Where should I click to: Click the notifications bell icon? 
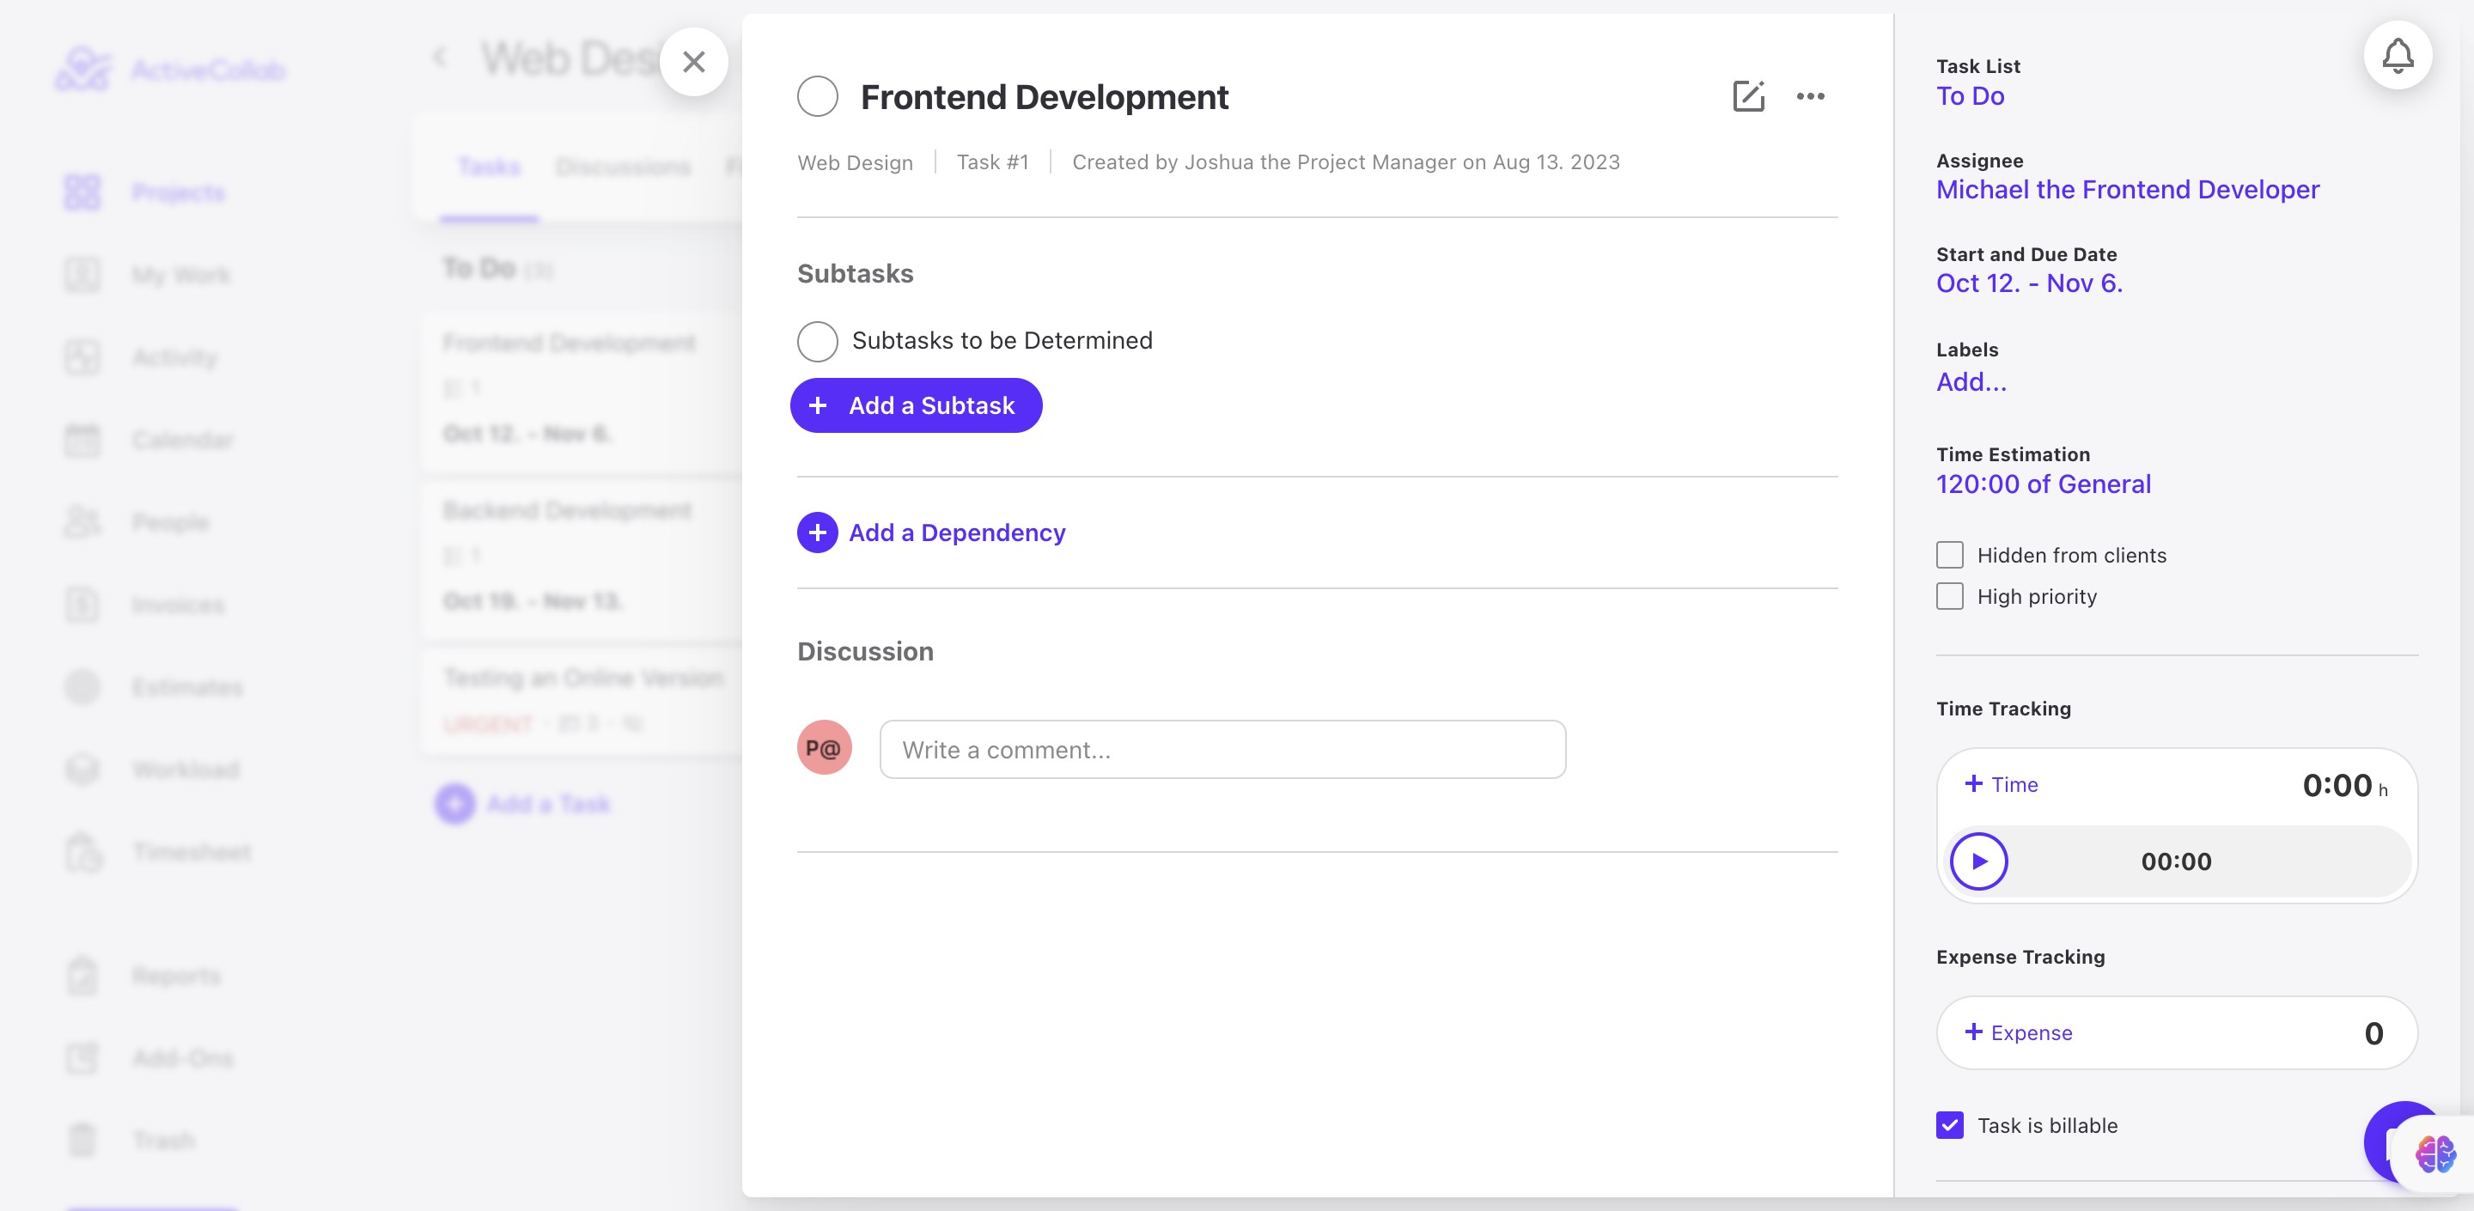point(2398,56)
